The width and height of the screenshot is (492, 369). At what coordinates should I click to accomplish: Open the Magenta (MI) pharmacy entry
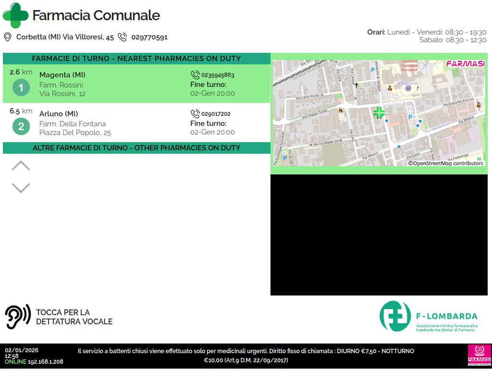coord(62,75)
